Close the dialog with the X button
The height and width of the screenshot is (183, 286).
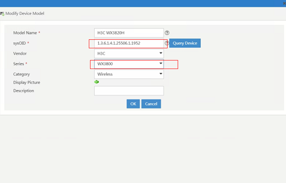(284, 3)
